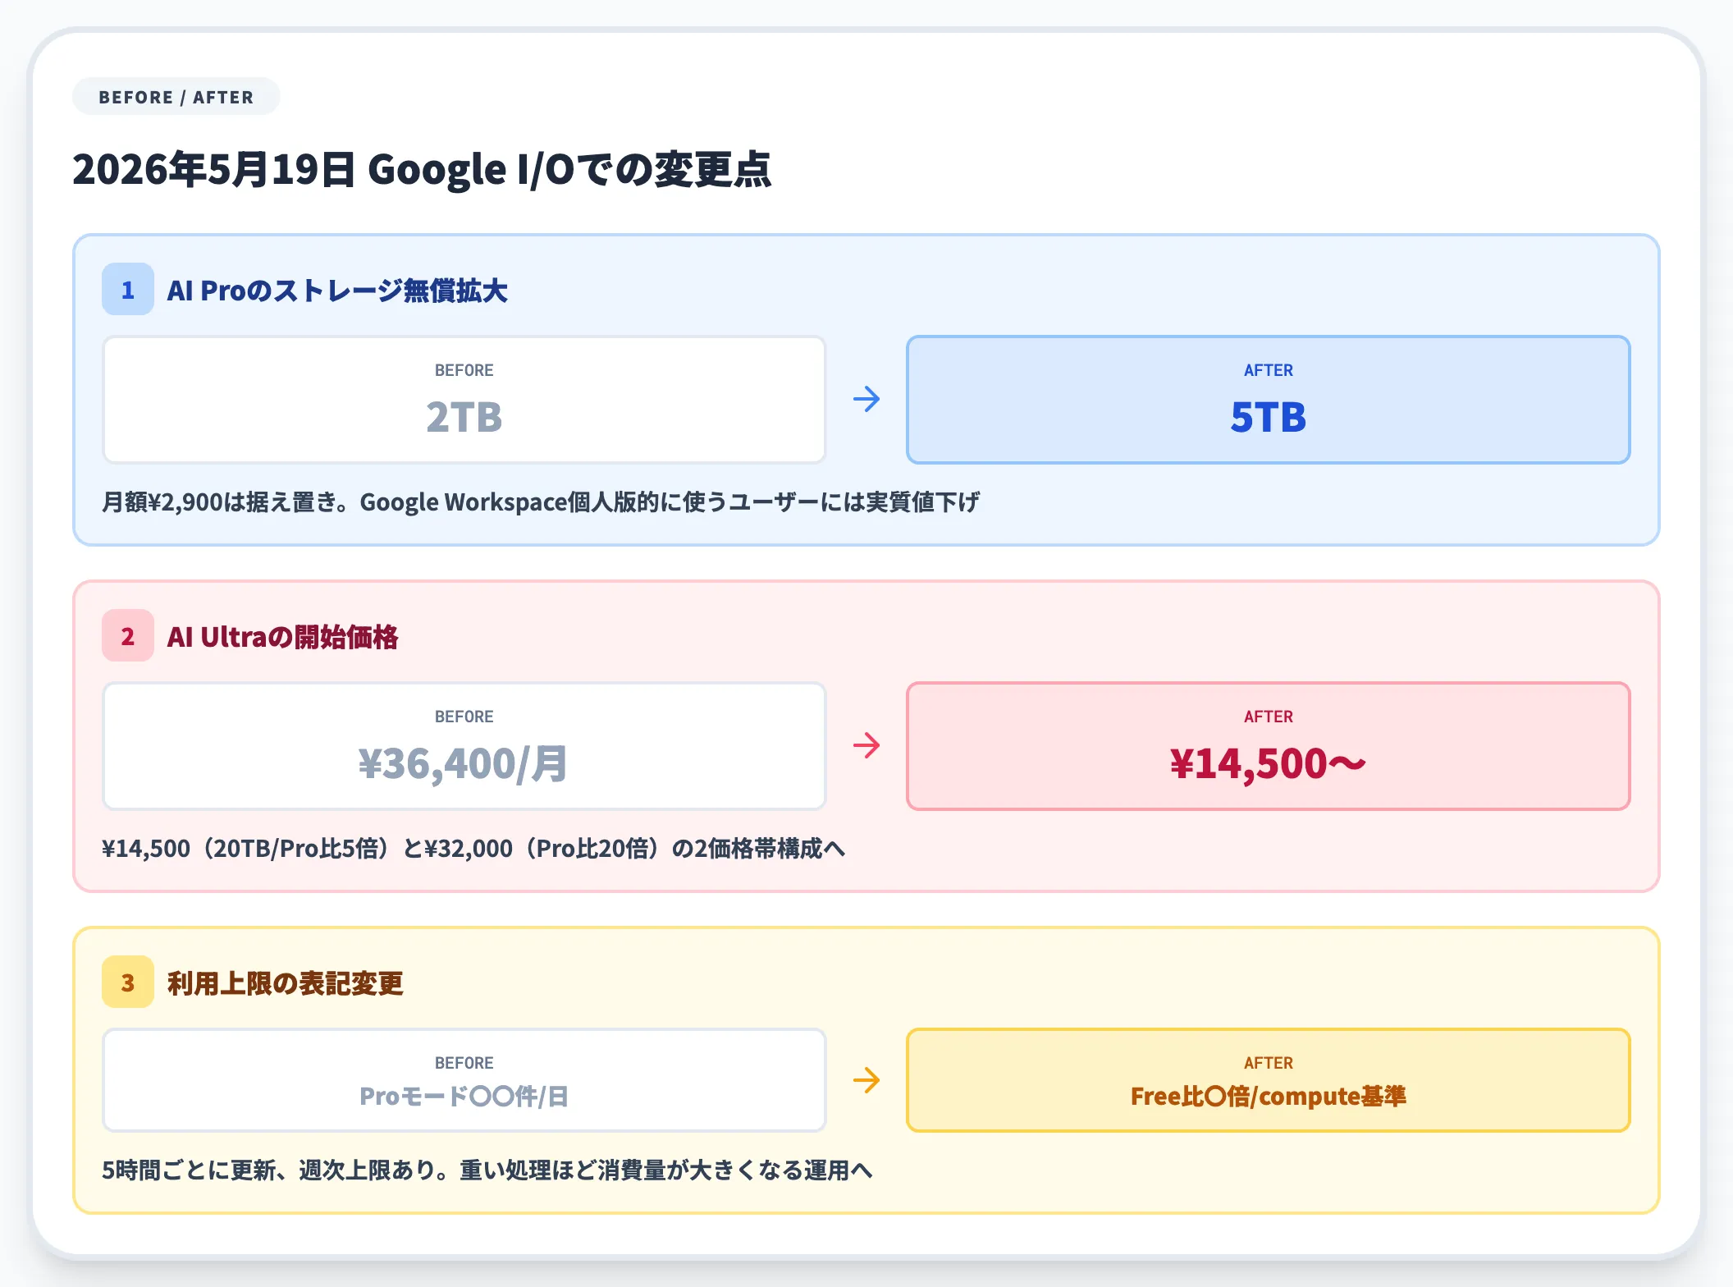Click the blue arrow between 2TB and 5TB
The height and width of the screenshot is (1287, 1733).
[x=866, y=400]
